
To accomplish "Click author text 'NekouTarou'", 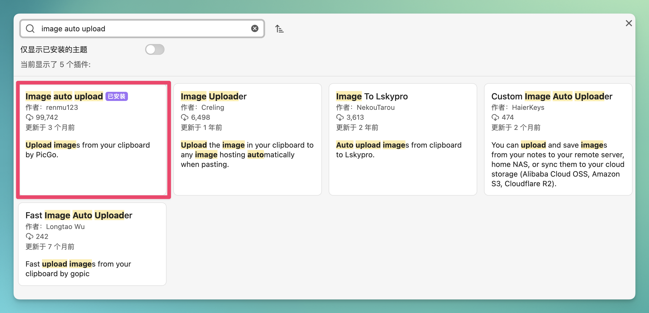I will click(376, 107).
